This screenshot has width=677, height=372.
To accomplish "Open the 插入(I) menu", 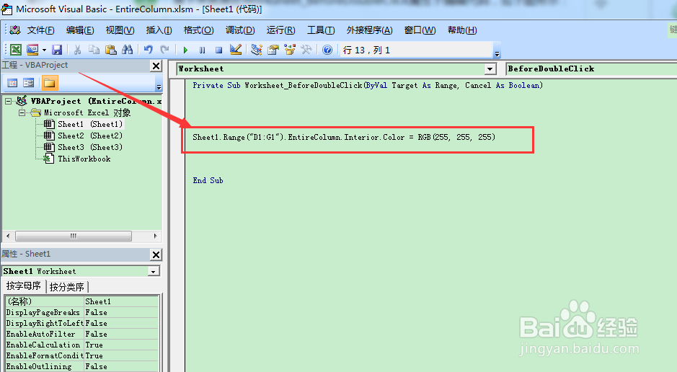I will pyautogui.click(x=159, y=30).
